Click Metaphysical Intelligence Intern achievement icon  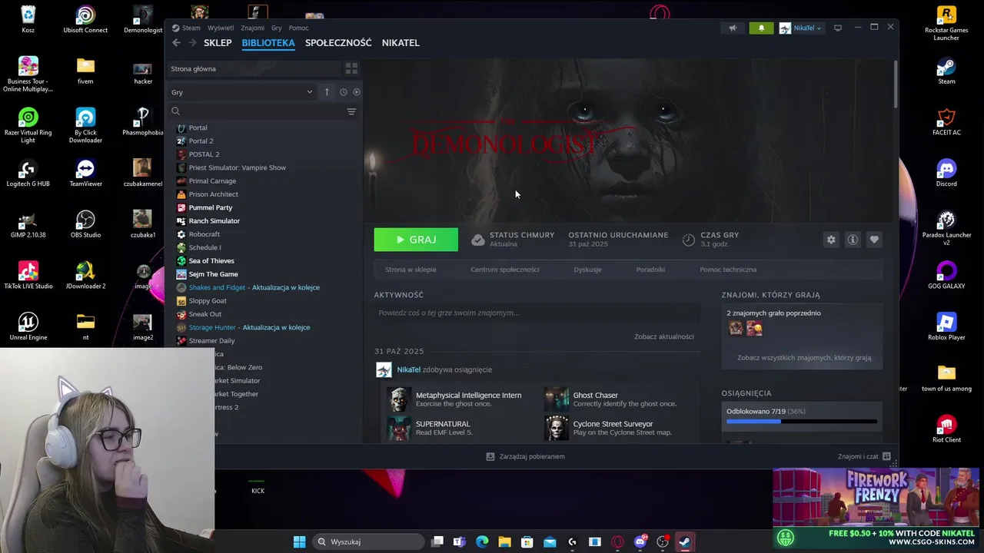click(399, 399)
